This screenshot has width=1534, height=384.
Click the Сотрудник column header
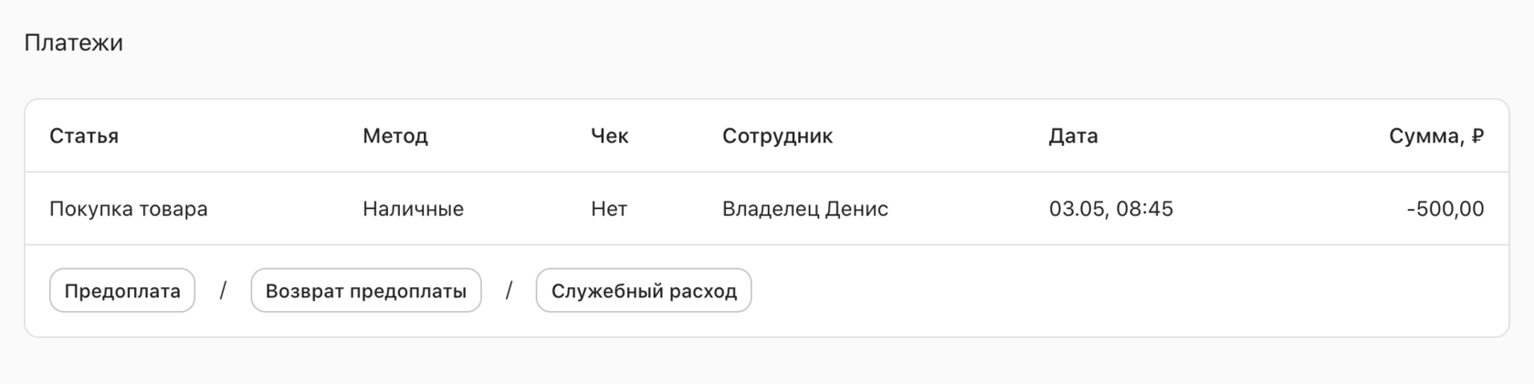click(778, 136)
